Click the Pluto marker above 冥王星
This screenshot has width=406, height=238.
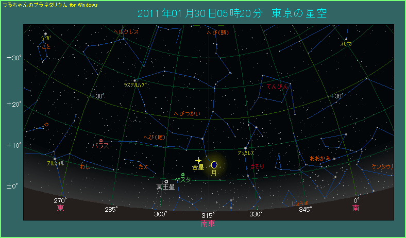coord(166,181)
